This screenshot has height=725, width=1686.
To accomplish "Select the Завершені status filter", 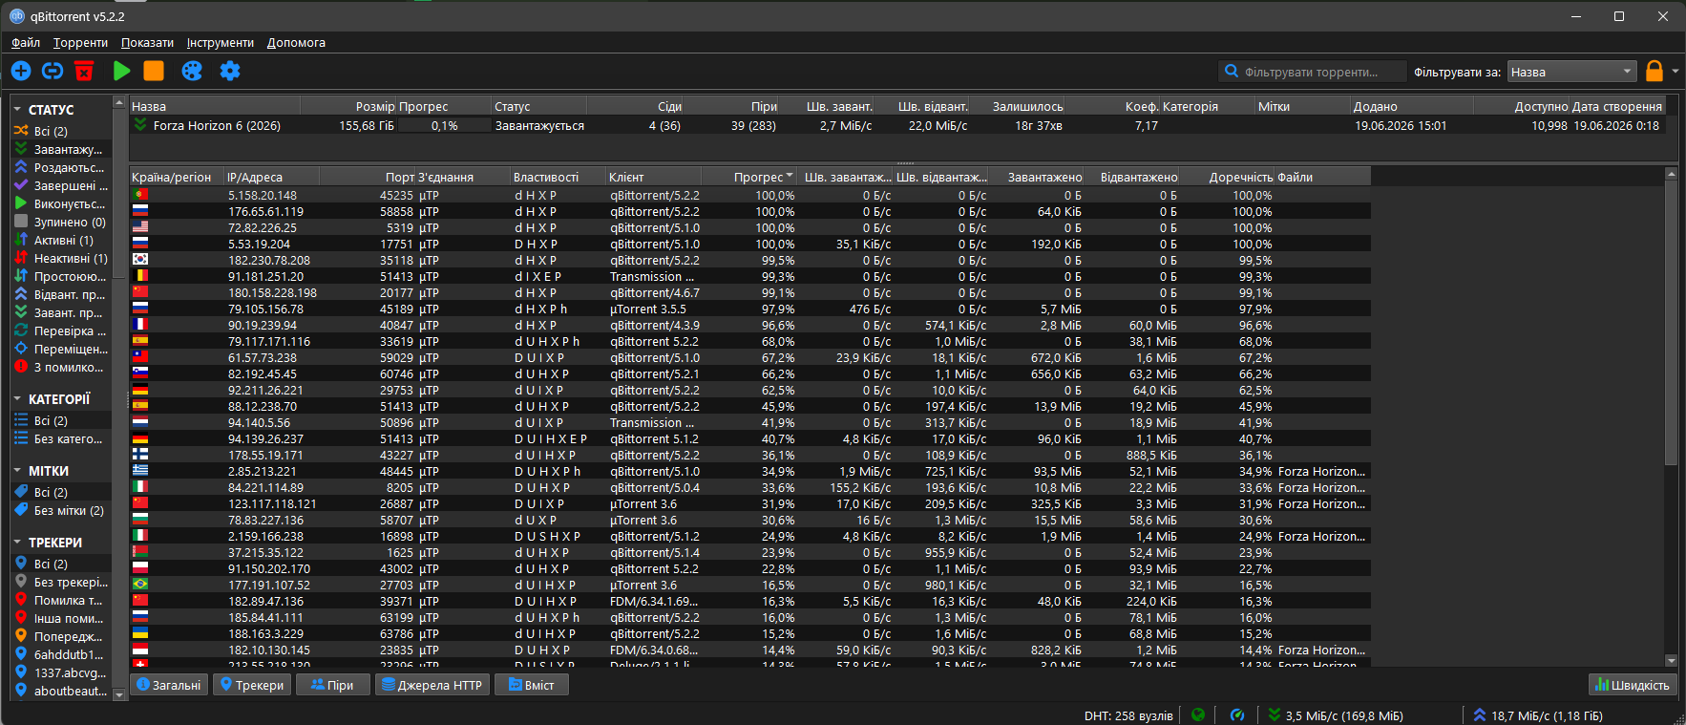I will pos(61,185).
